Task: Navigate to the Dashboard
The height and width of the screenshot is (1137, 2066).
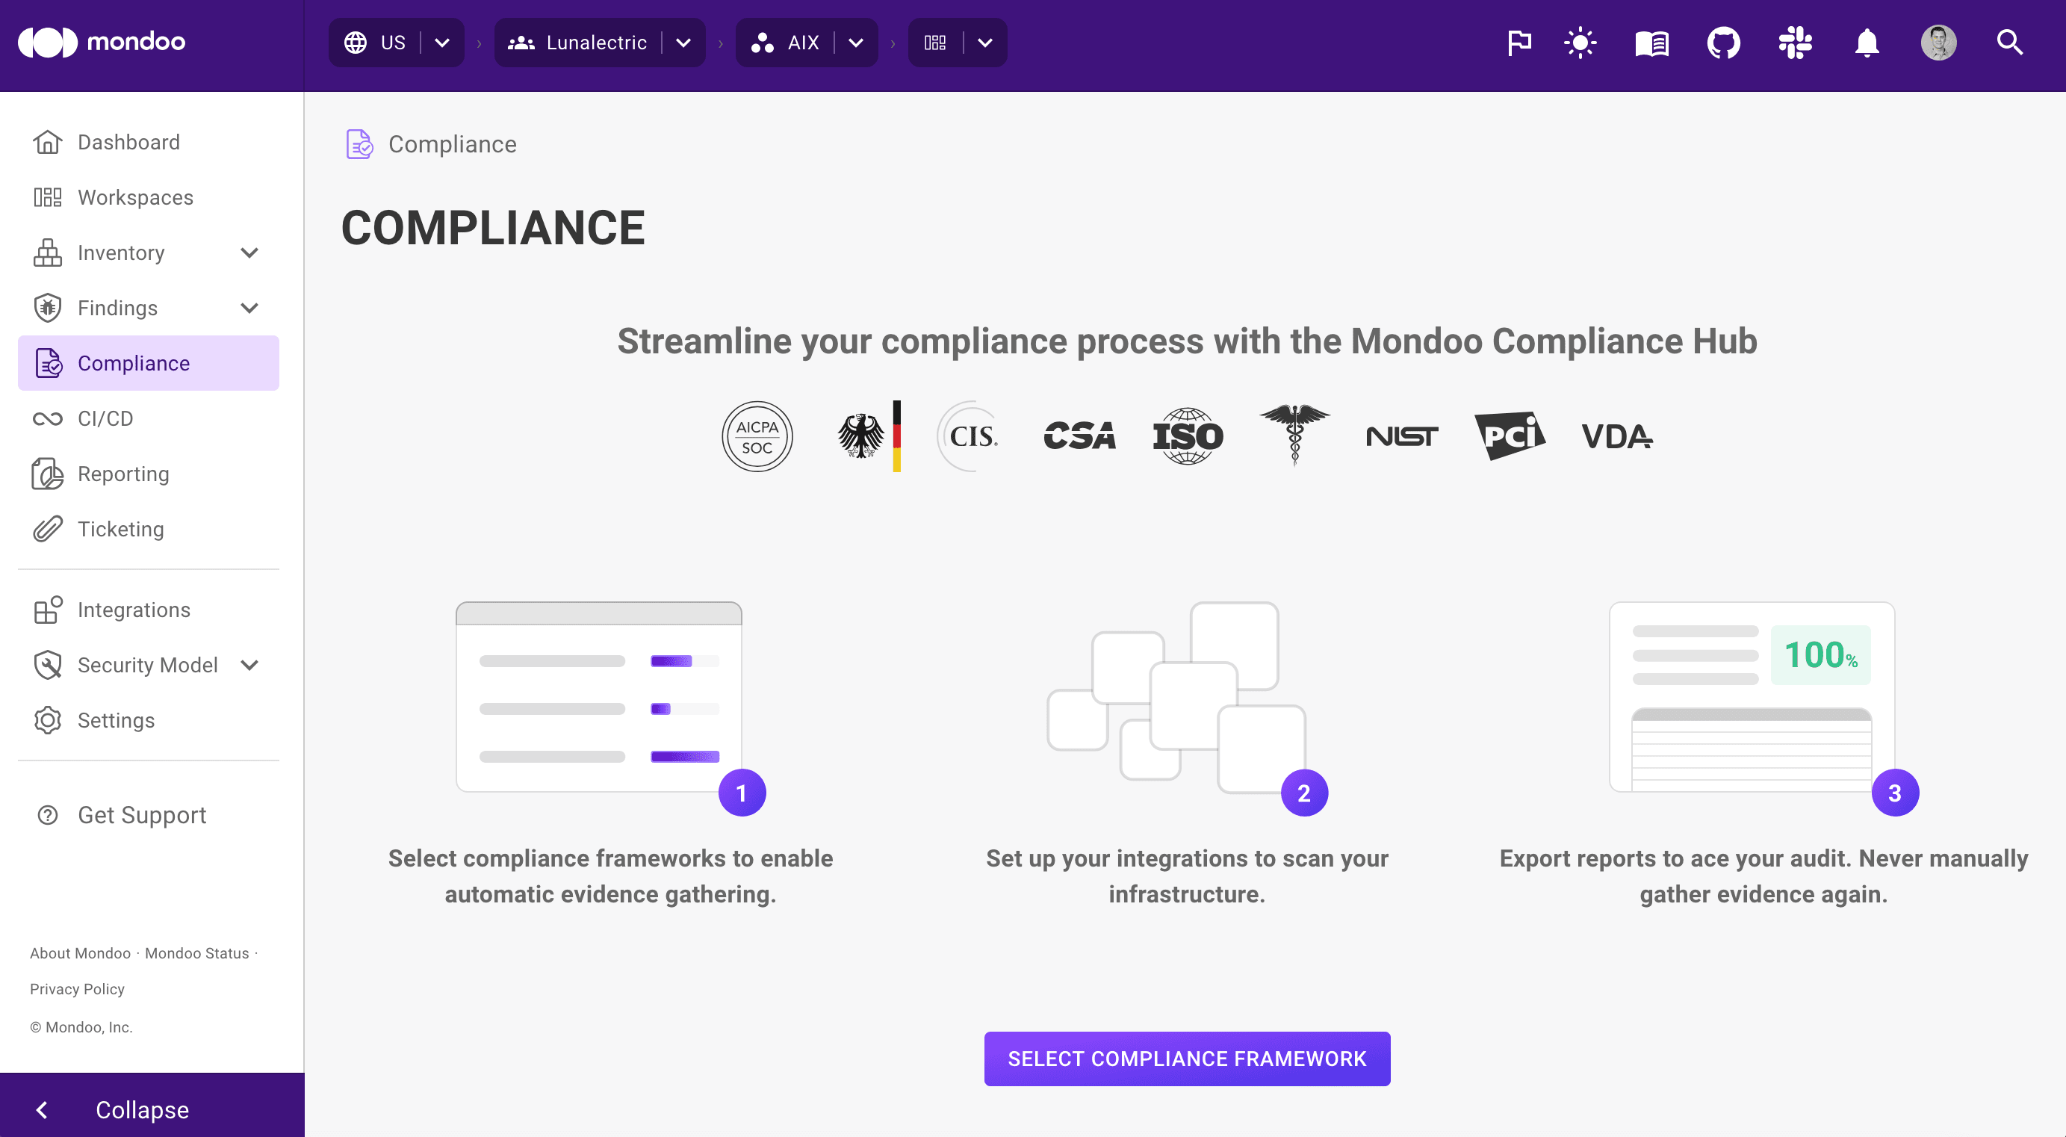Action: click(128, 141)
